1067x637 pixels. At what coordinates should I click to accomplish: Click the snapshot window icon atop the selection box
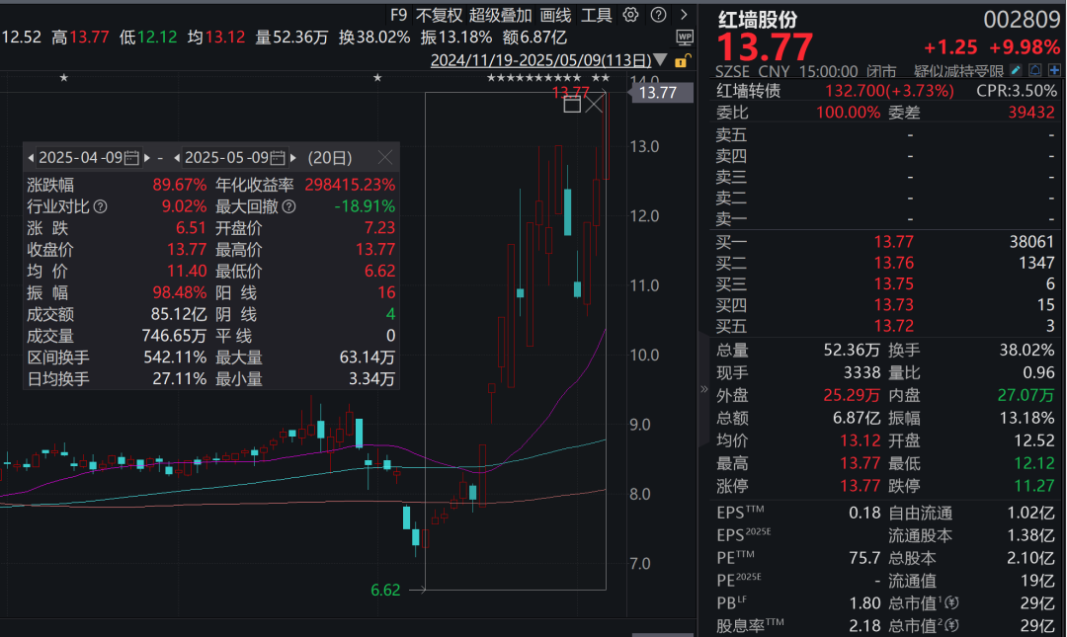coord(572,104)
